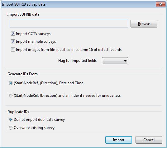Select NodeRef, Direction, Date and Time option
This screenshot has width=167, height=148.
tap(11, 83)
